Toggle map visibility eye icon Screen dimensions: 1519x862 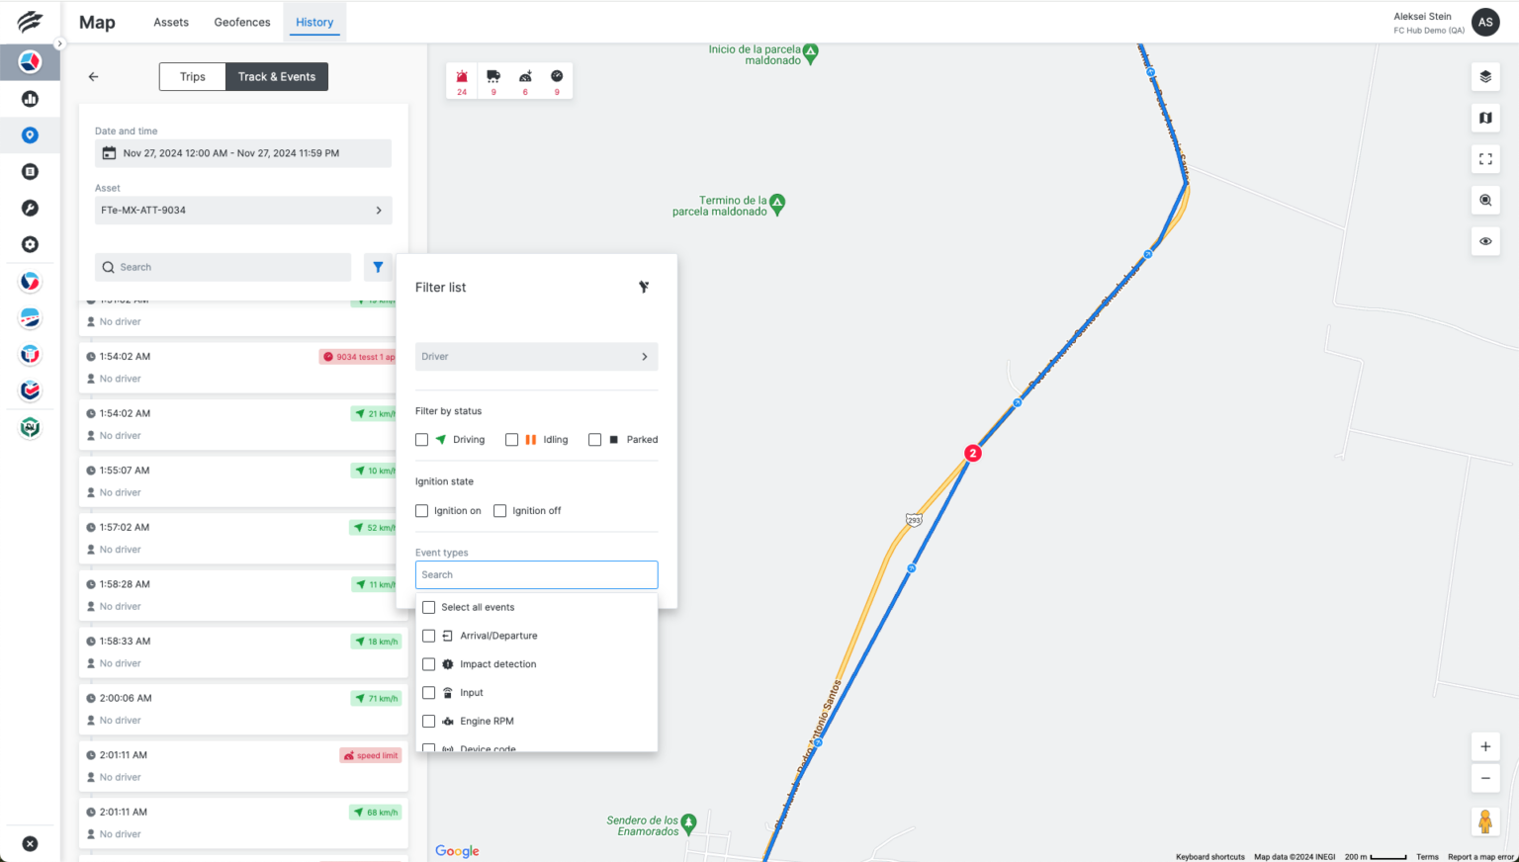[1484, 240]
